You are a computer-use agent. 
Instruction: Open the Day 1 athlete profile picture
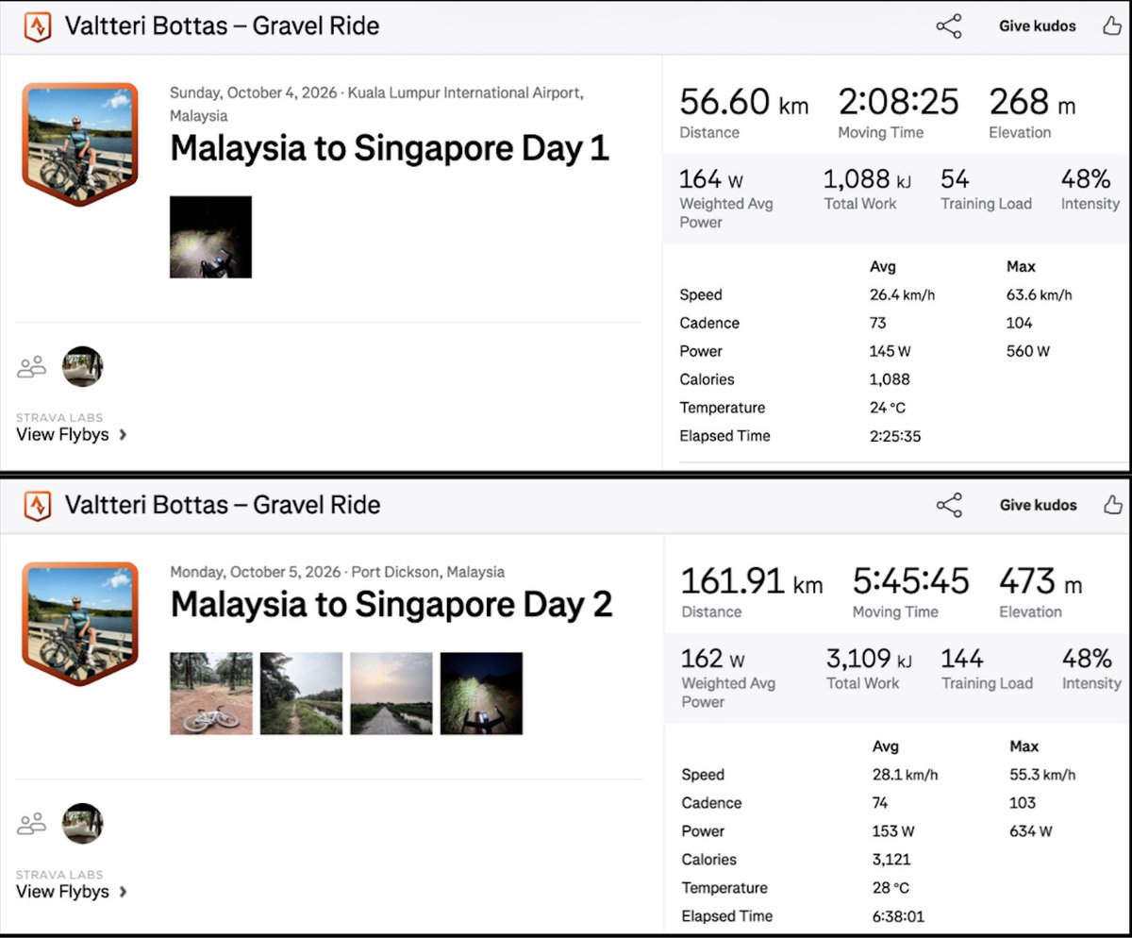pyautogui.click(x=80, y=144)
